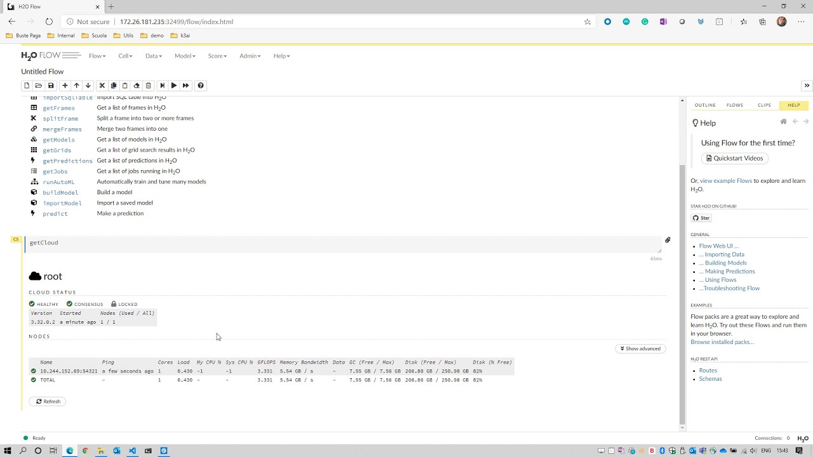Move cell down with down arrow icon

(88, 86)
